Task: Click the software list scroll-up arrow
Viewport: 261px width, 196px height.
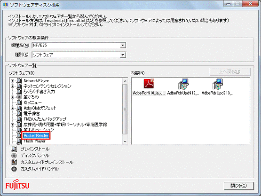Action: (125, 81)
